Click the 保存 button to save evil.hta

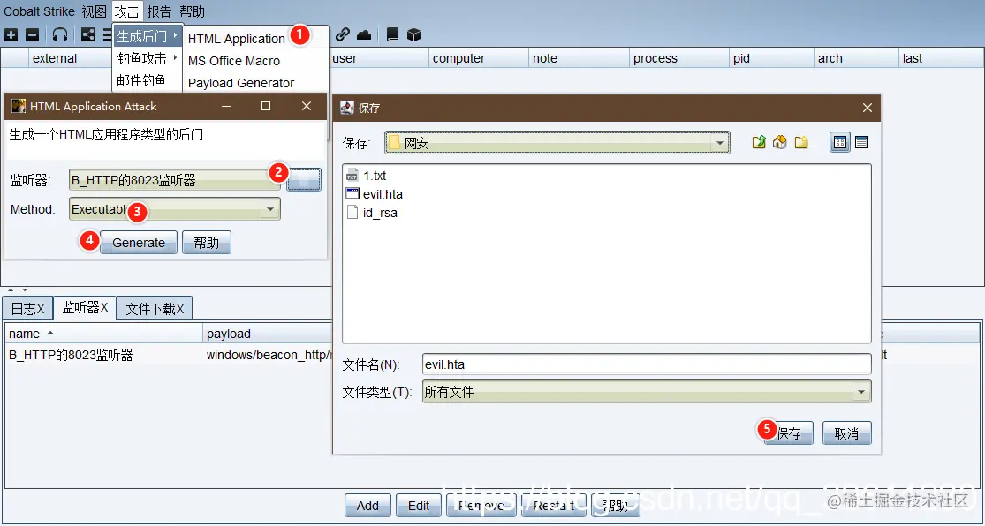pyautogui.click(x=789, y=432)
